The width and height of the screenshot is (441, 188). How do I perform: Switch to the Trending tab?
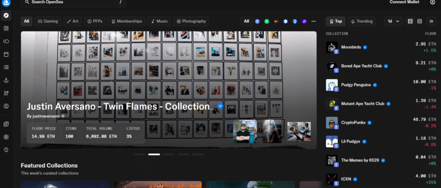click(361, 21)
